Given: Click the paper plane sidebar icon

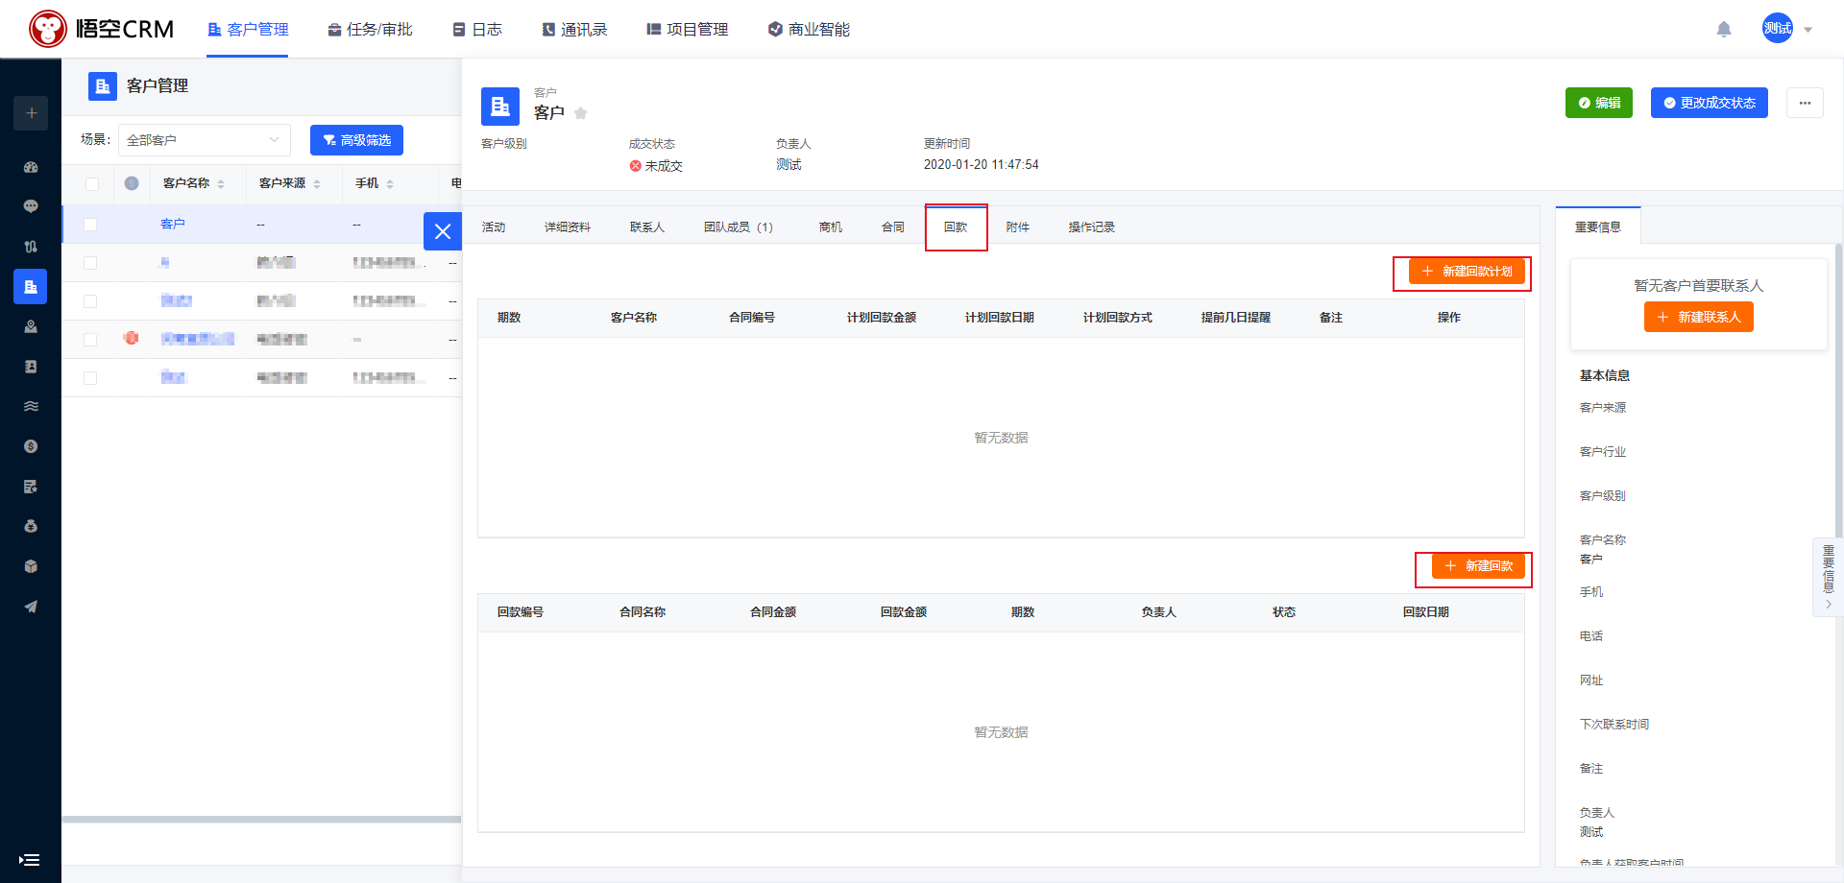Looking at the screenshot, I should [x=31, y=607].
